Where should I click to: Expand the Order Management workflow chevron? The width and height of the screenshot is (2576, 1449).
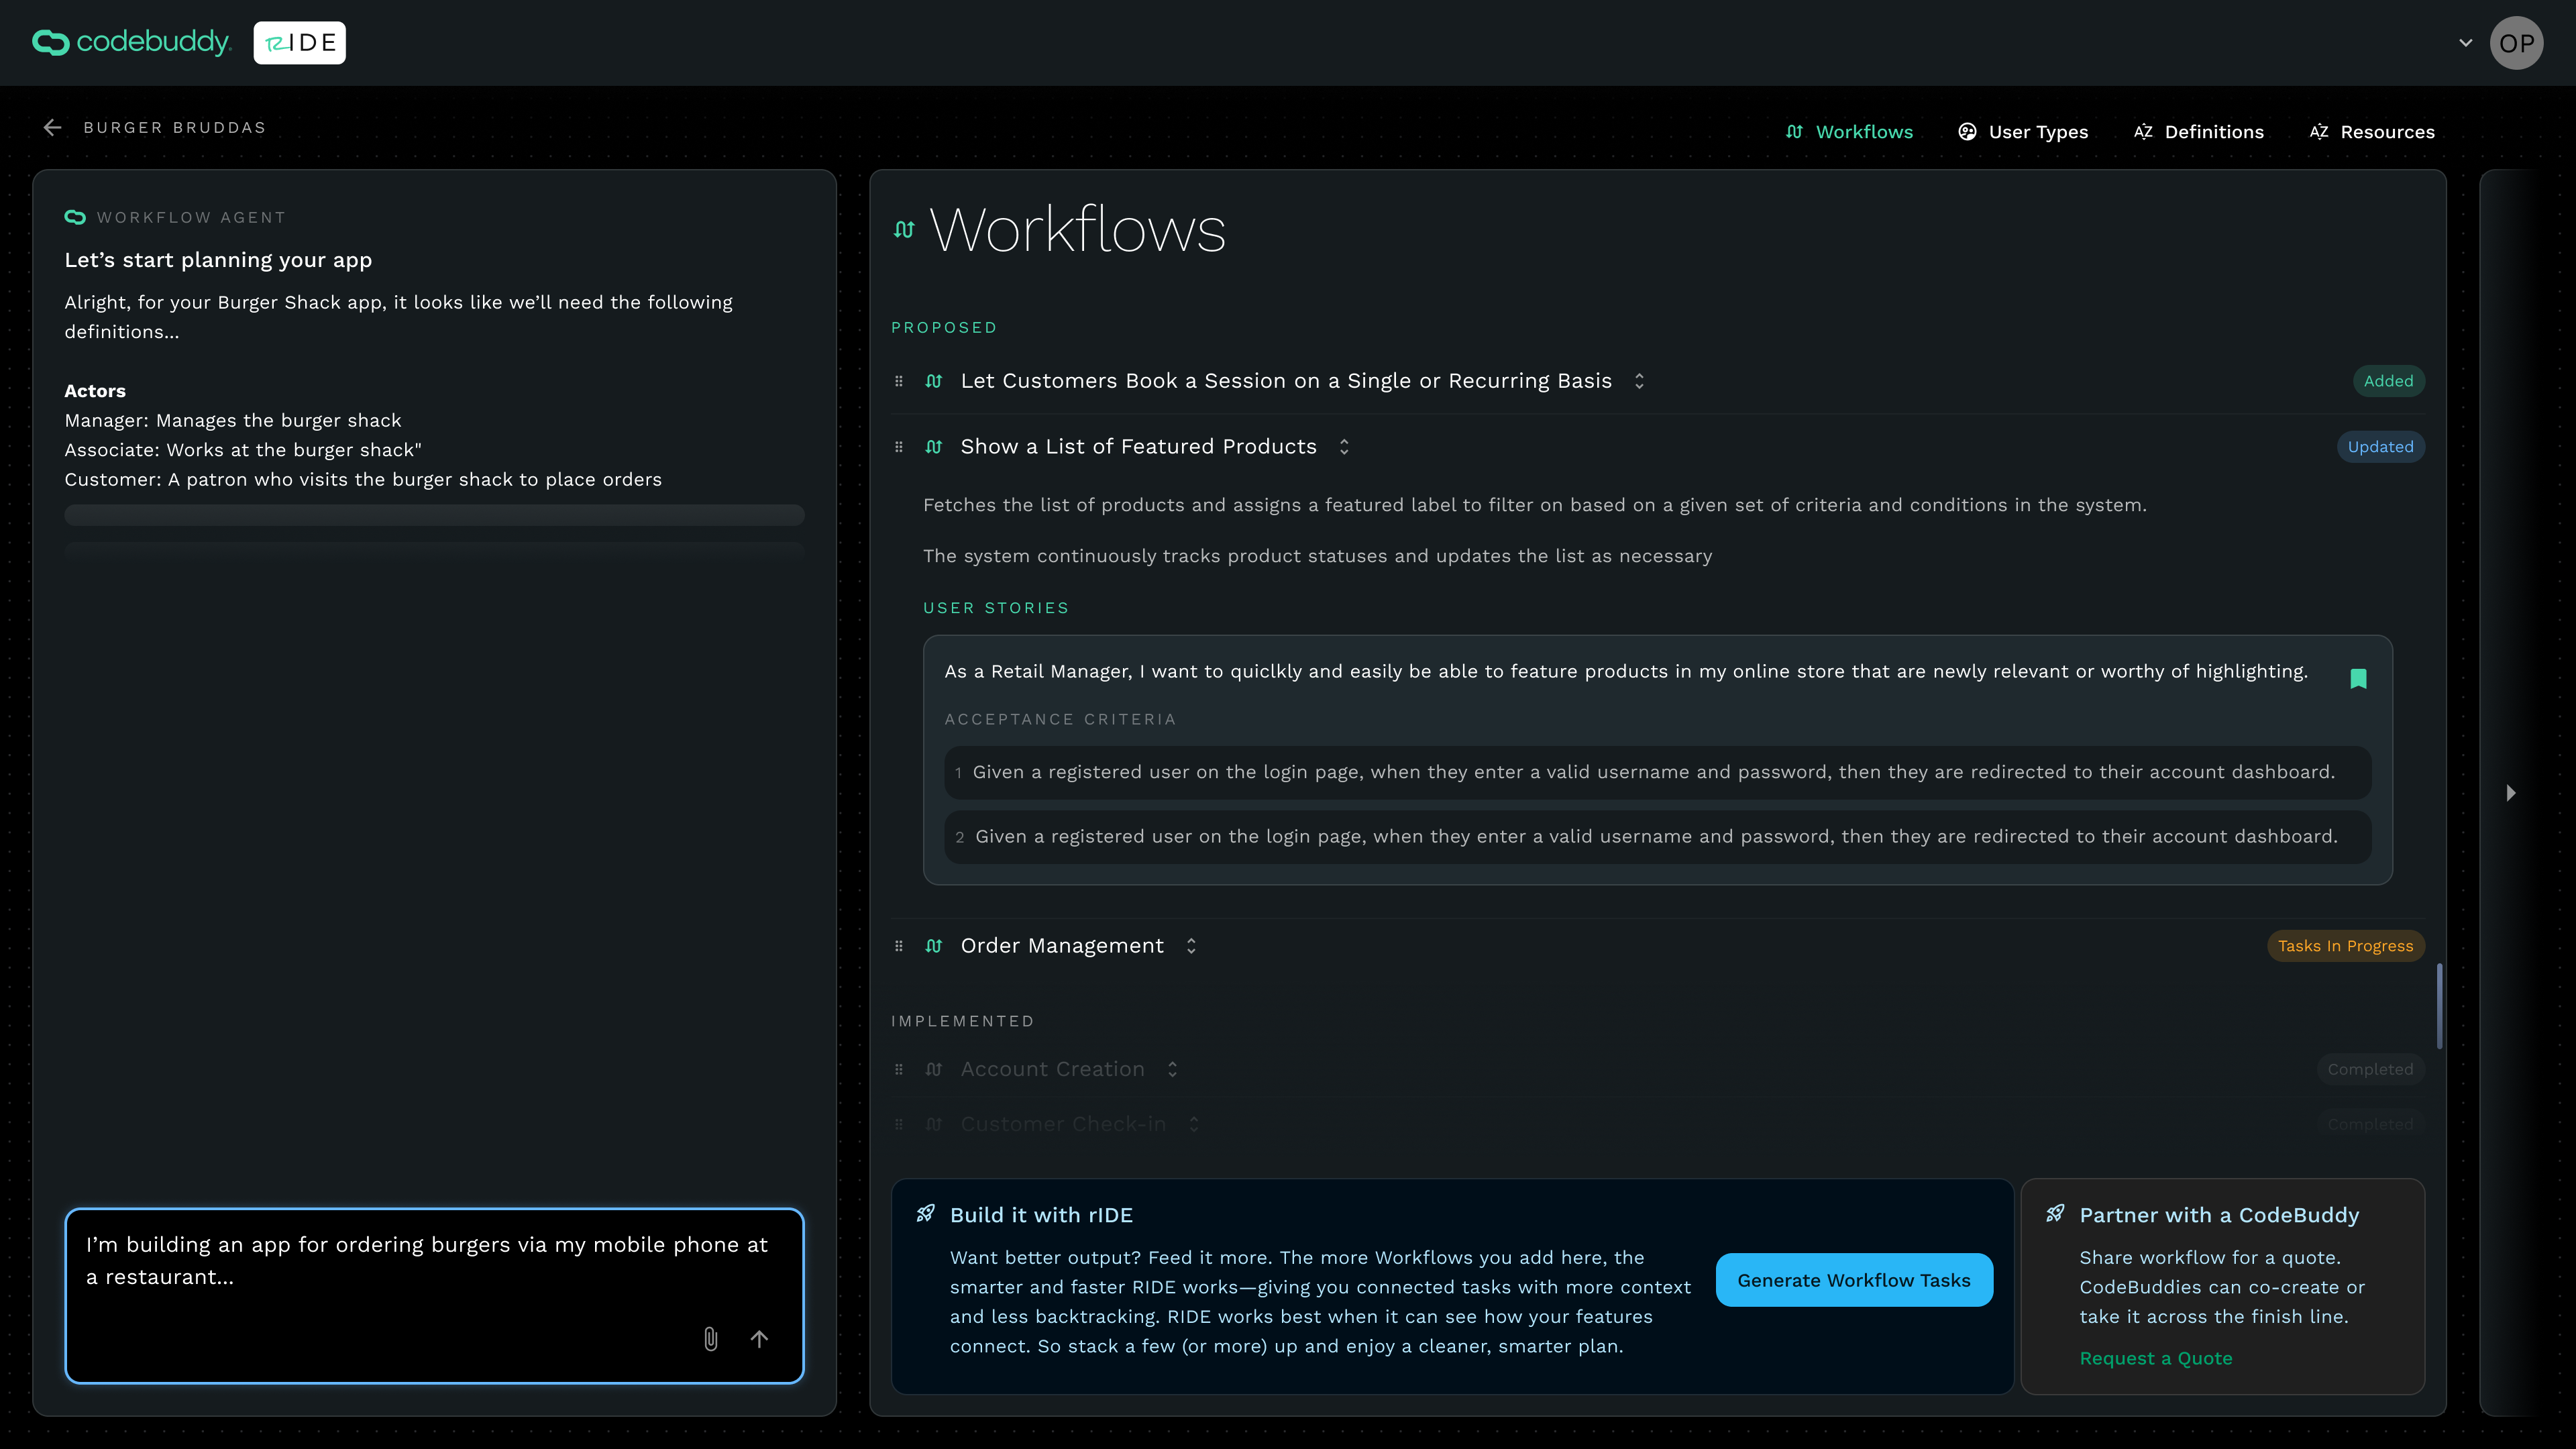[1191, 946]
